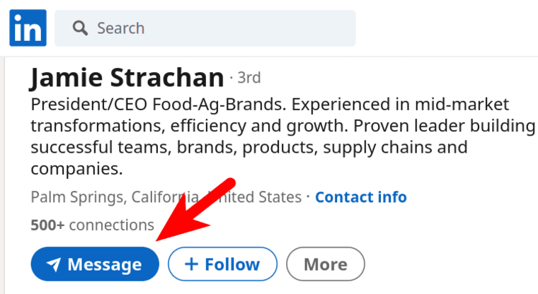Click the President/CEO Food-Ag-Brands headline
The height and width of the screenshot is (294, 538).
(159, 105)
